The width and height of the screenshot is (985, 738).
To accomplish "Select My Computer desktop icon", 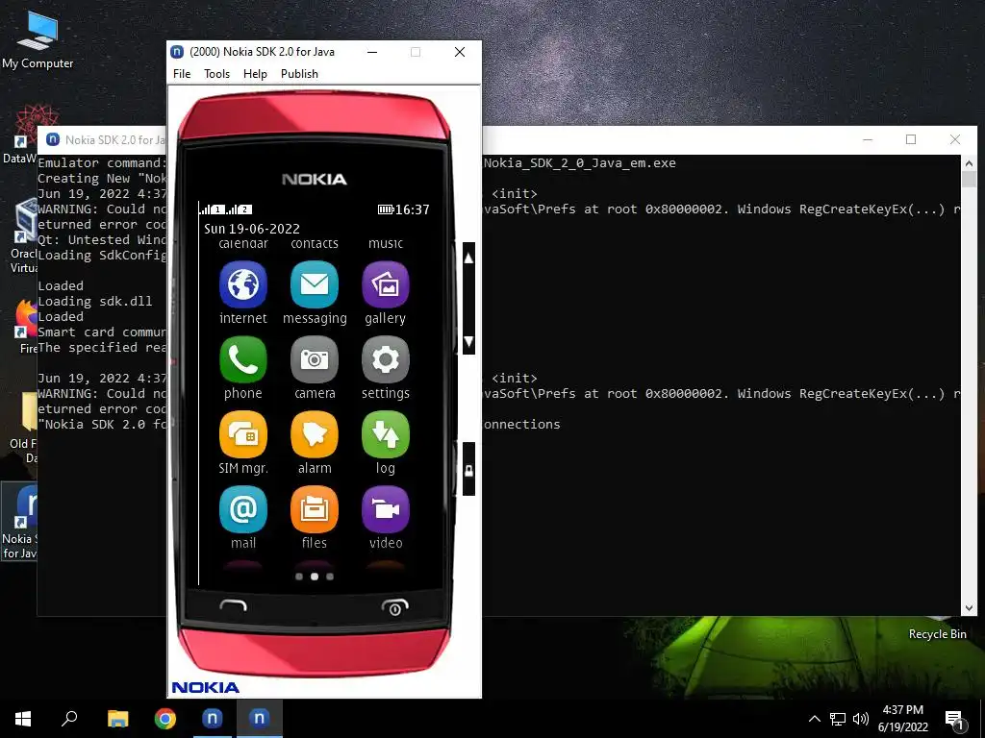I will coord(38,39).
